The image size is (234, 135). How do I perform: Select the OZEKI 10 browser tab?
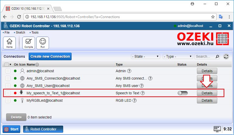[27, 8]
